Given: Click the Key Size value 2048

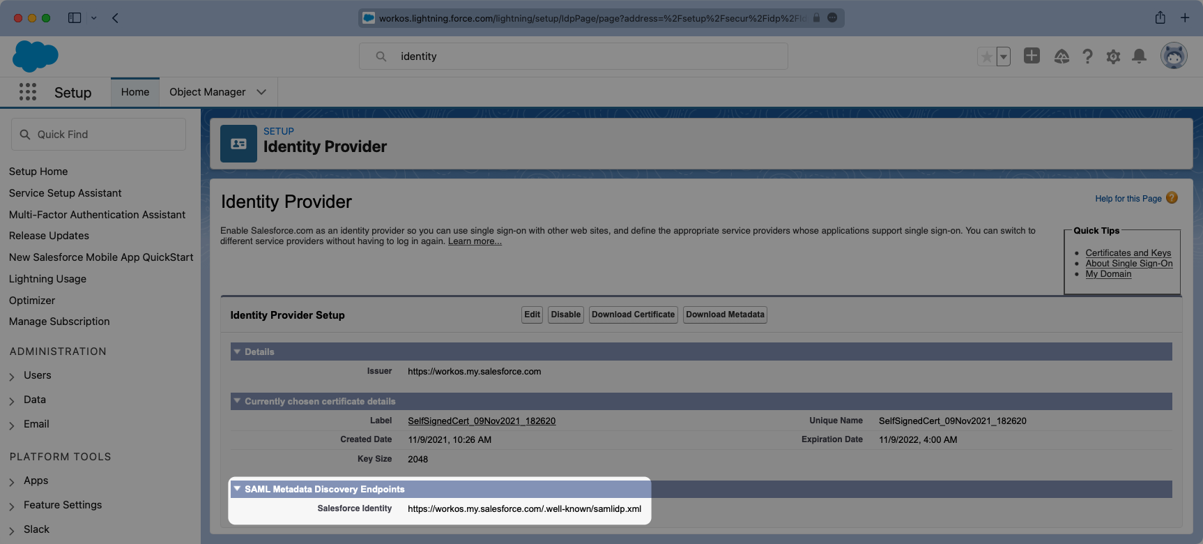Looking at the screenshot, I should 418,460.
